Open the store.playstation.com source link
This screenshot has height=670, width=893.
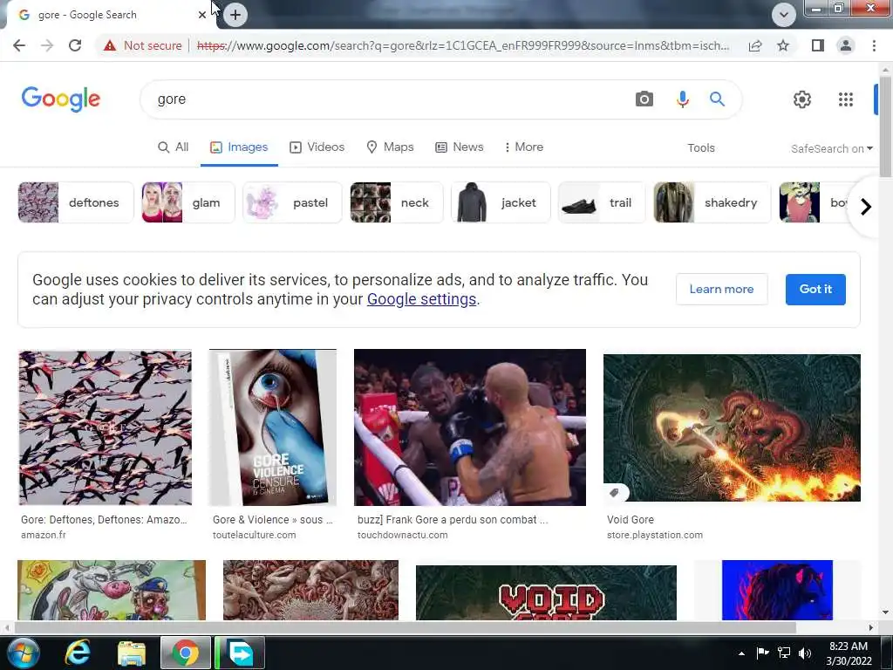(654, 535)
